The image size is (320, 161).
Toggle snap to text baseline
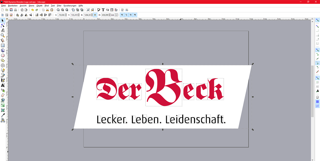(317, 91)
